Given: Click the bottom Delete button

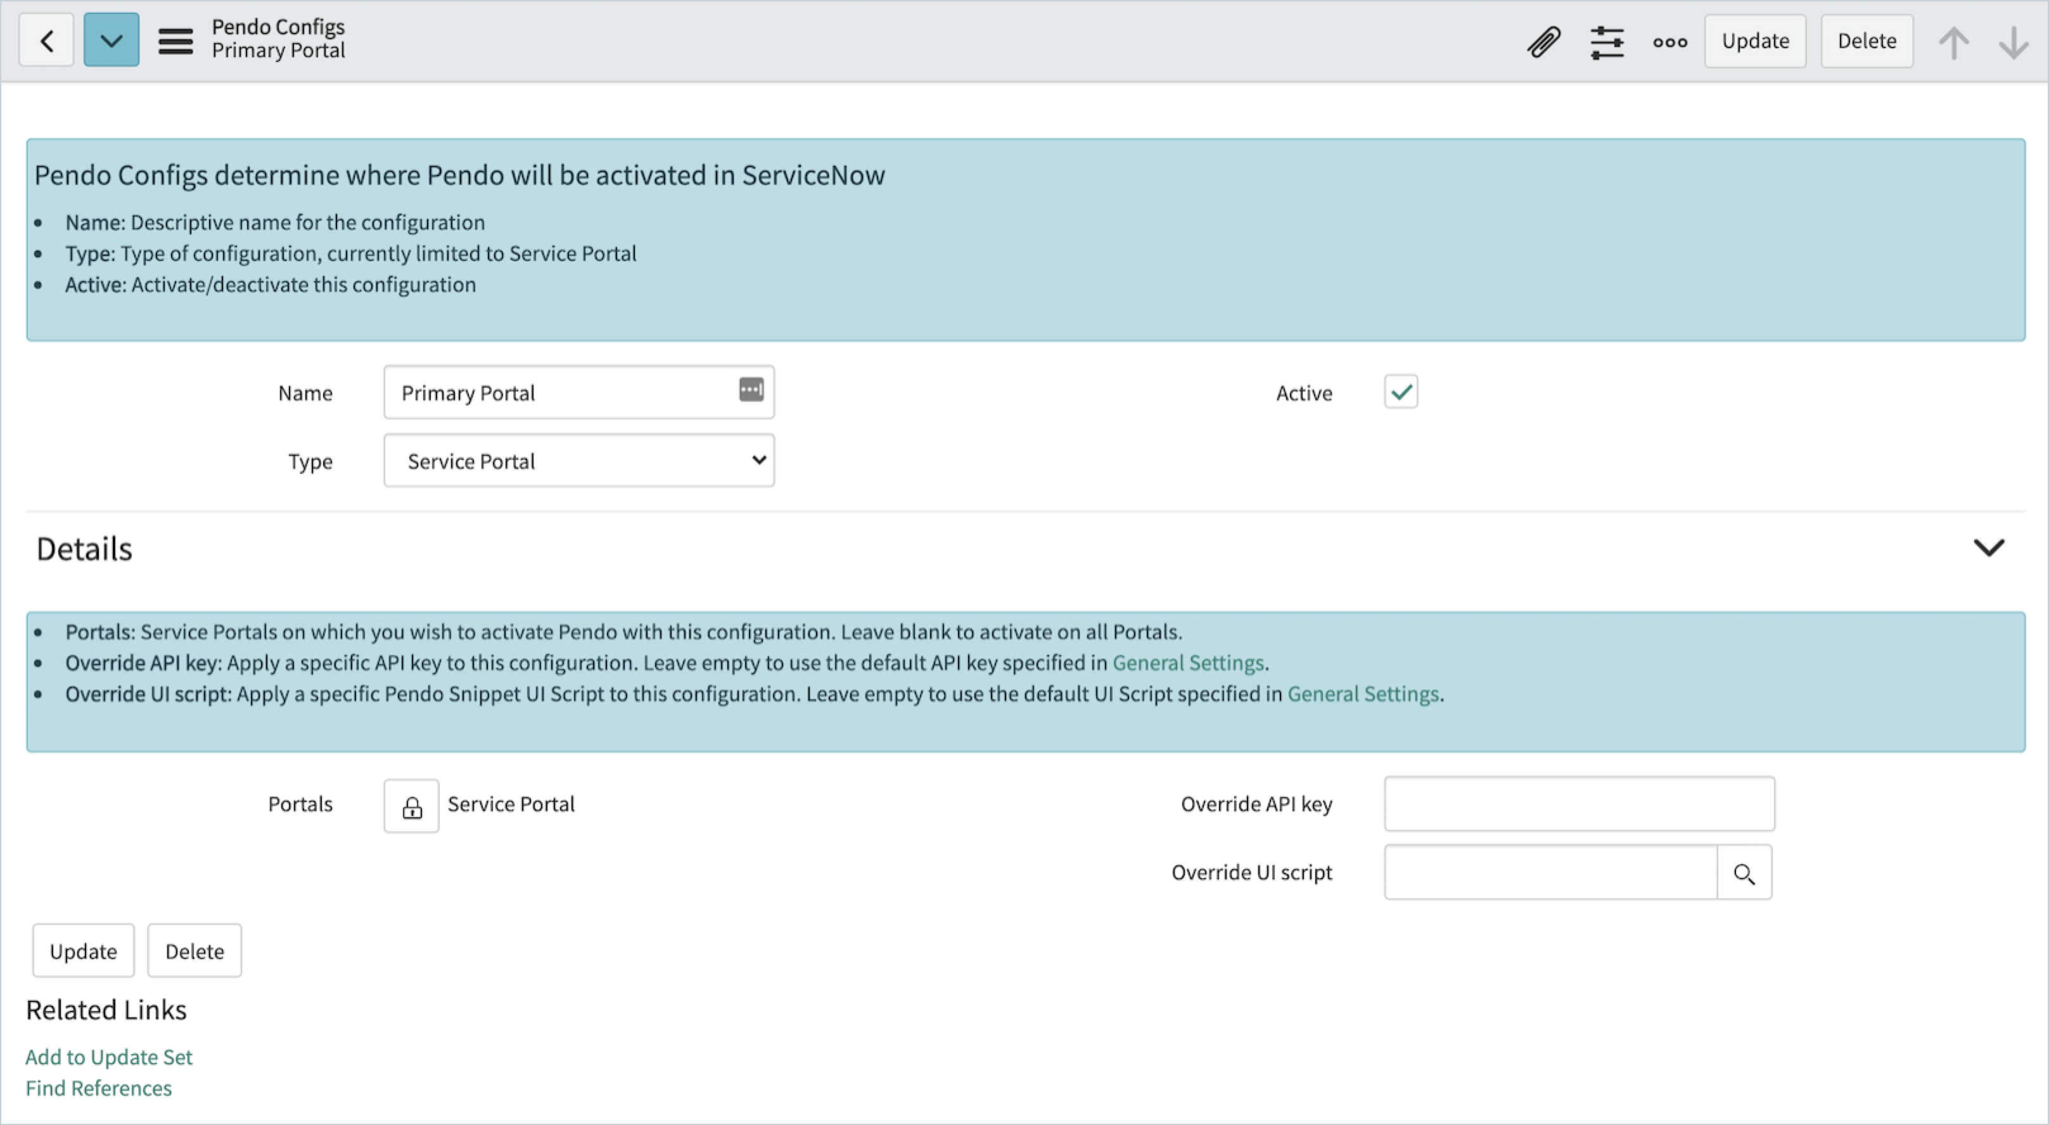Looking at the screenshot, I should 195,950.
